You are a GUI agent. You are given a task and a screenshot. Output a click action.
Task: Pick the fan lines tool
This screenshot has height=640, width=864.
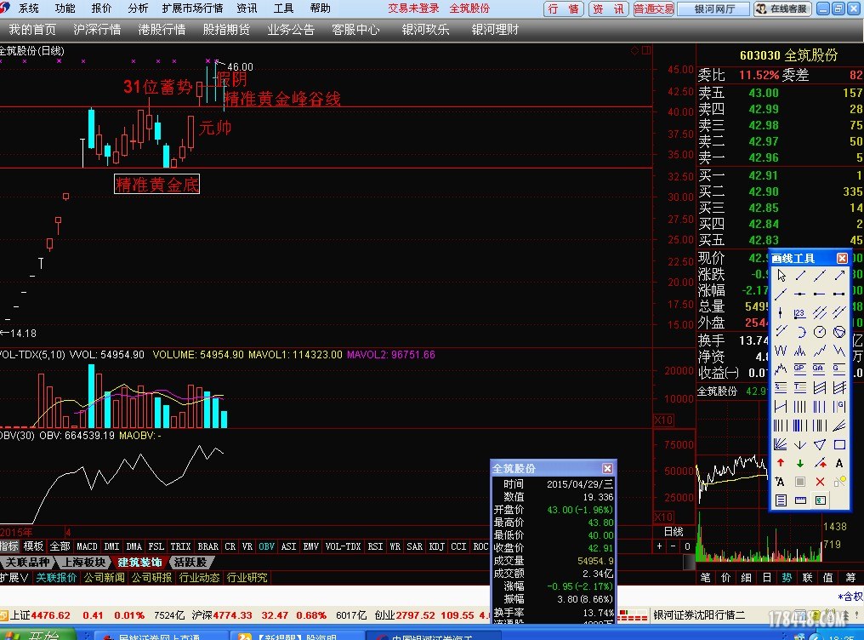tap(781, 444)
